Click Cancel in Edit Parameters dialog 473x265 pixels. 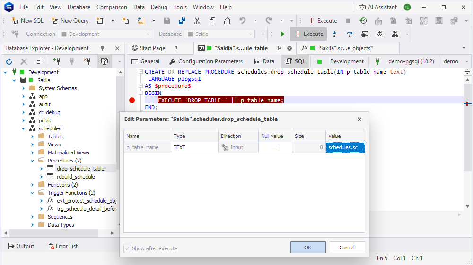coord(347,248)
